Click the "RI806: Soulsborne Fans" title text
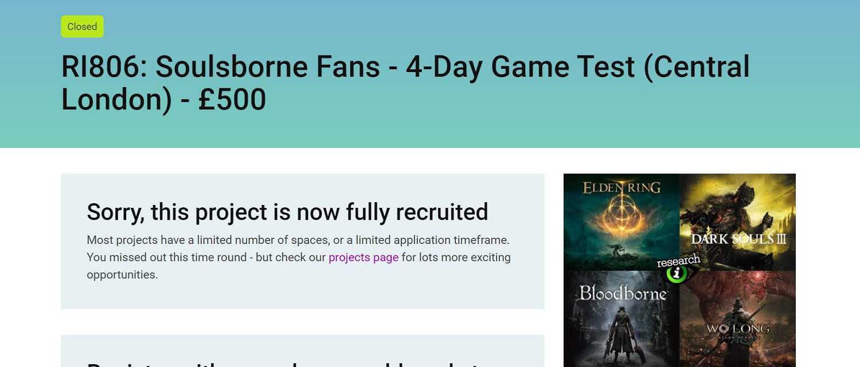 [220, 67]
